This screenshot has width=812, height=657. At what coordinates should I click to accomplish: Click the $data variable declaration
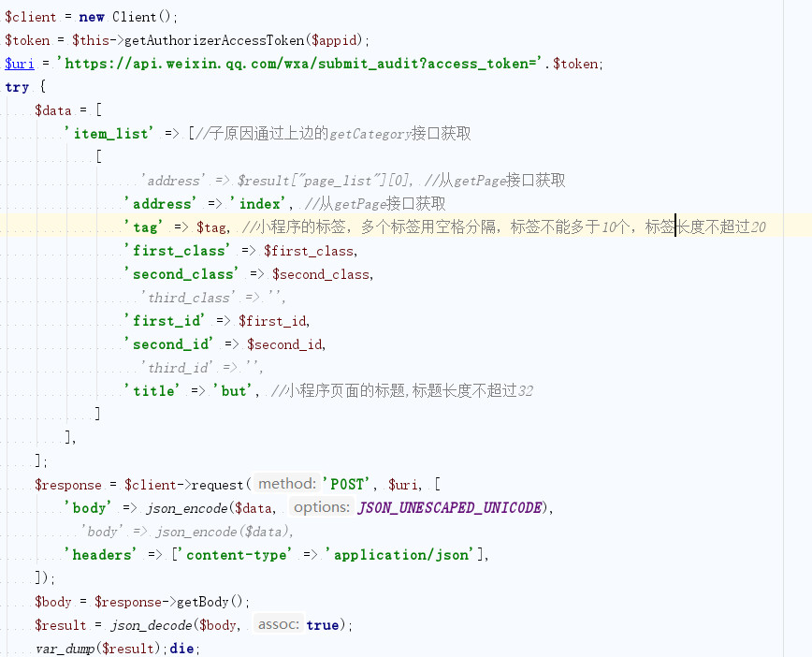(x=52, y=110)
